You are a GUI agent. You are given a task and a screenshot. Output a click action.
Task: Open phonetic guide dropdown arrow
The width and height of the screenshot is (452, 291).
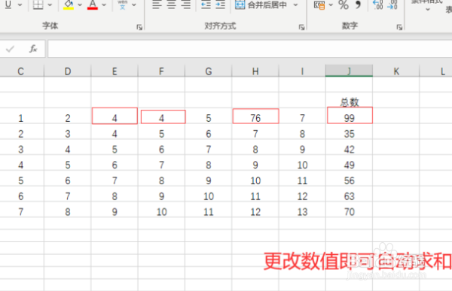(x=134, y=5)
